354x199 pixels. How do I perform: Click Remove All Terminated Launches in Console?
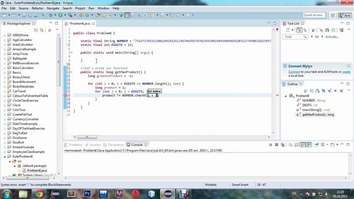[x=283, y=145]
